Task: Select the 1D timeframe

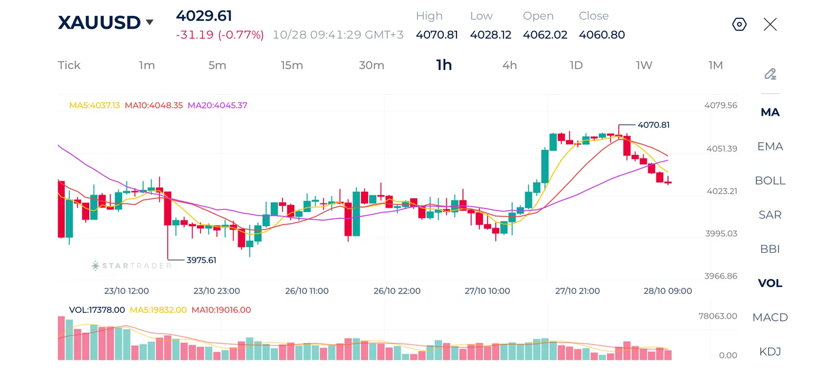Action: [576, 65]
